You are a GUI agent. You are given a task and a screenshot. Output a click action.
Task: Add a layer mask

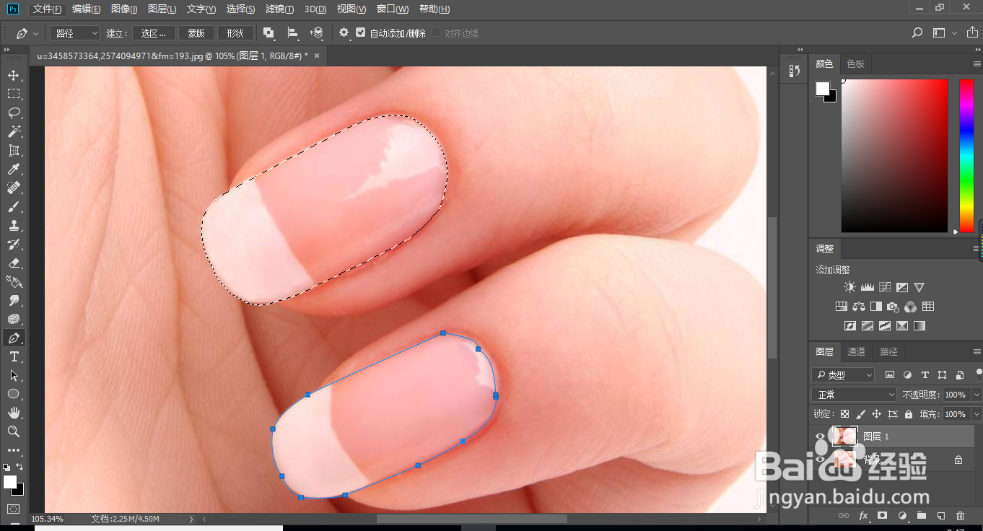[882, 516]
